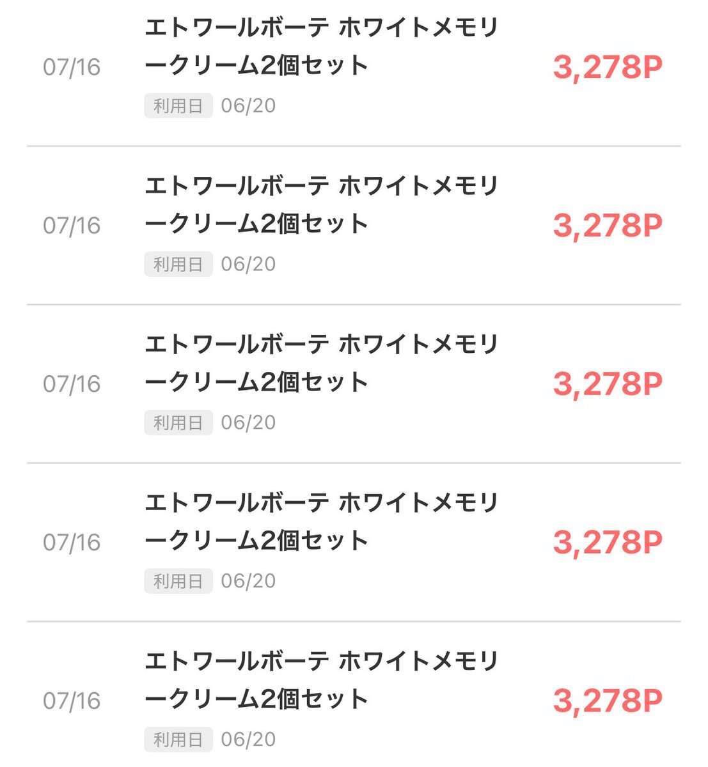Click the 07/16 date of the third entry
This screenshot has width=708, height=767.
[x=72, y=384]
